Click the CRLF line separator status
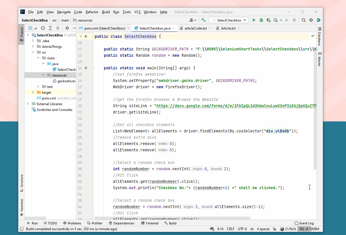This screenshot has width=346, height=235. (x=230, y=229)
